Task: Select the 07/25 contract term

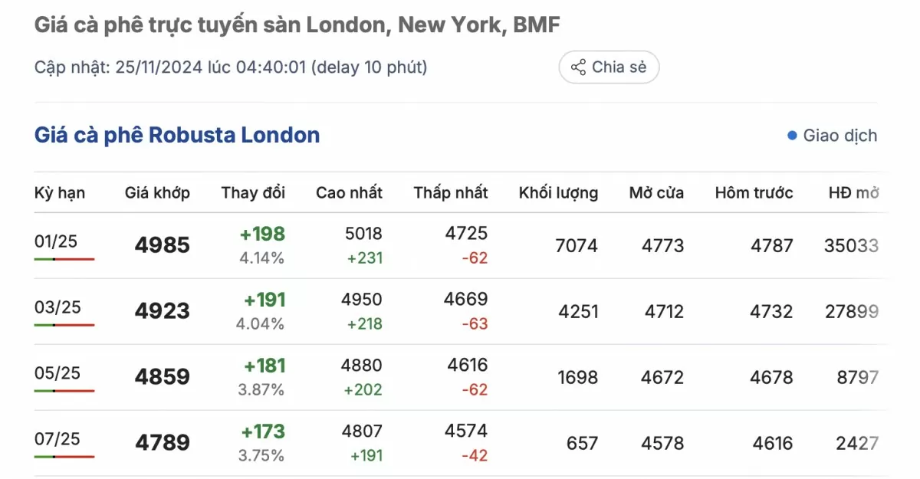Action: pyautogui.click(x=58, y=439)
